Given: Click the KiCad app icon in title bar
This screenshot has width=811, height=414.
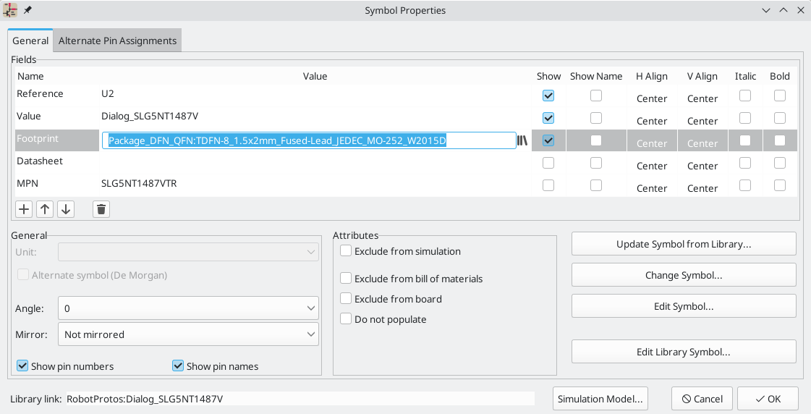Looking at the screenshot, I should [11, 10].
